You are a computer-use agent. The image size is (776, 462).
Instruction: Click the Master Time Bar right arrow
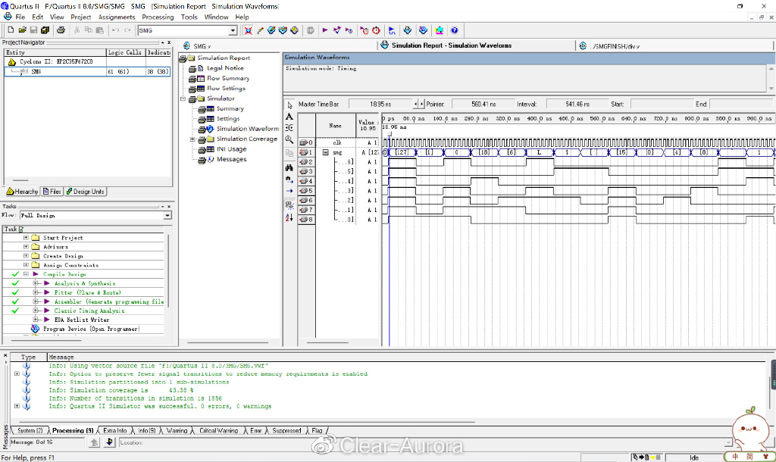421,105
